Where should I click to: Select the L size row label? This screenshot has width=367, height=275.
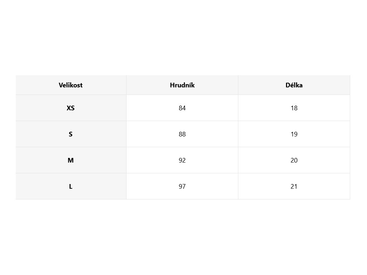(x=71, y=187)
